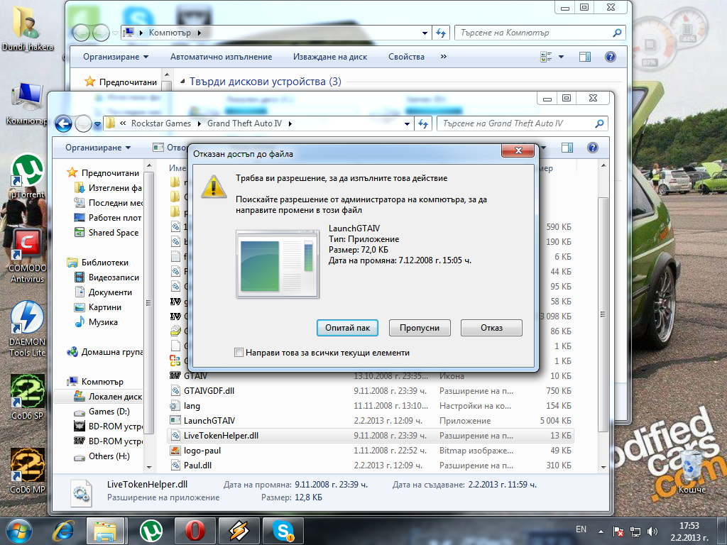
Task: Open the Recycle Bin (Кошче) icon
Action: [692, 471]
